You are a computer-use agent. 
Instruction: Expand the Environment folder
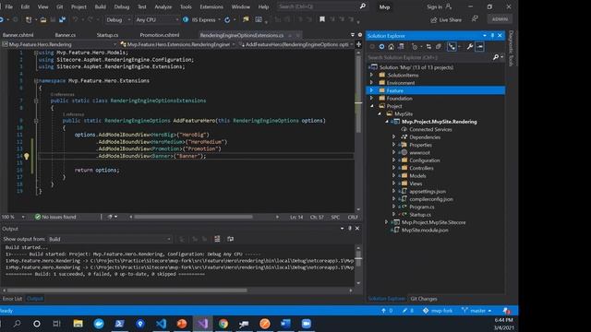[371, 83]
